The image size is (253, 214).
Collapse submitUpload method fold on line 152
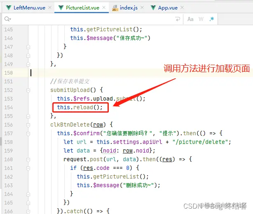click(28, 90)
